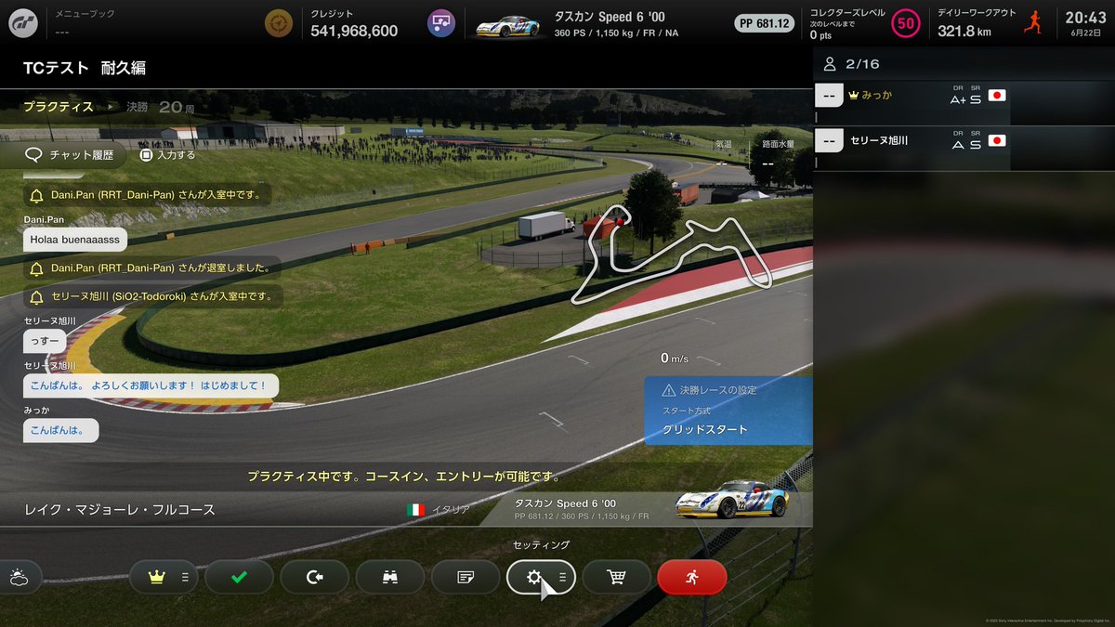Viewport: 1115px width, 627px height.
Task: Click the warning icon in 決勝レースの設定
Action: [x=668, y=390]
